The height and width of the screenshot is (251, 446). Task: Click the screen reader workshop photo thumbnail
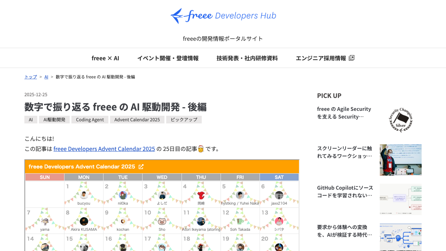[x=401, y=160]
